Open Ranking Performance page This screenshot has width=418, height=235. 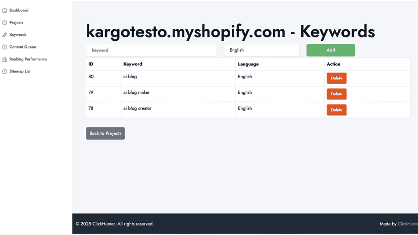coord(28,59)
